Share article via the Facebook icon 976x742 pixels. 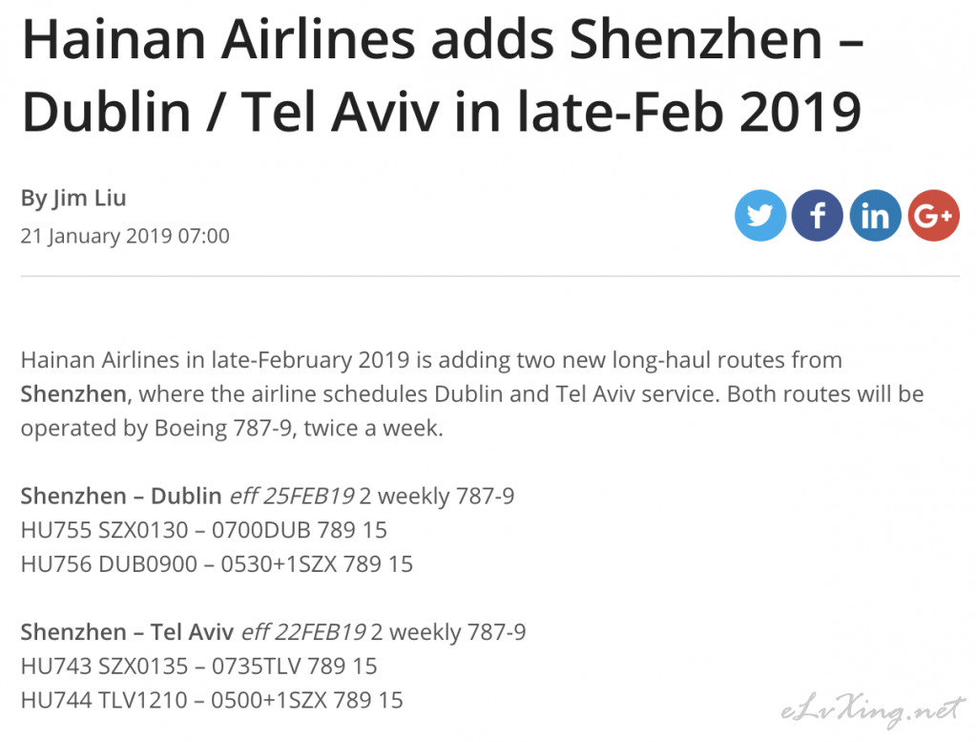point(818,216)
